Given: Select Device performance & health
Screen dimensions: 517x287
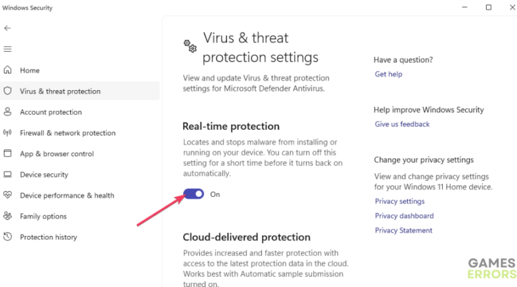Looking at the screenshot, I should (67, 196).
